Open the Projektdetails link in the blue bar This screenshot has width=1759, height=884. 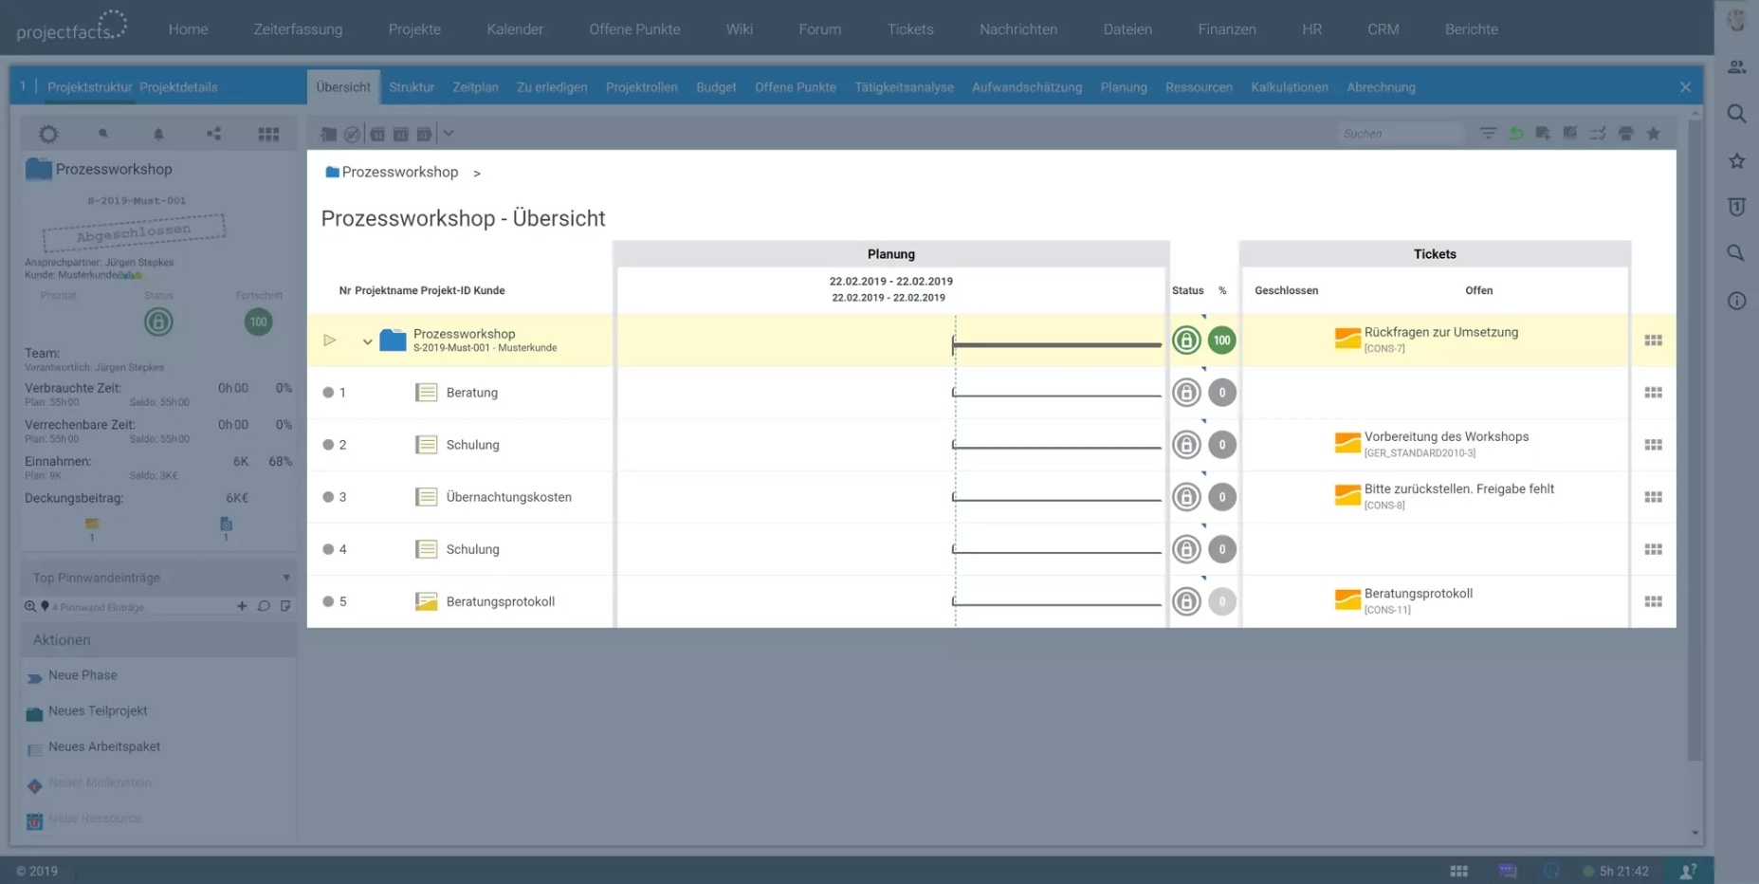(x=178, y=87)
